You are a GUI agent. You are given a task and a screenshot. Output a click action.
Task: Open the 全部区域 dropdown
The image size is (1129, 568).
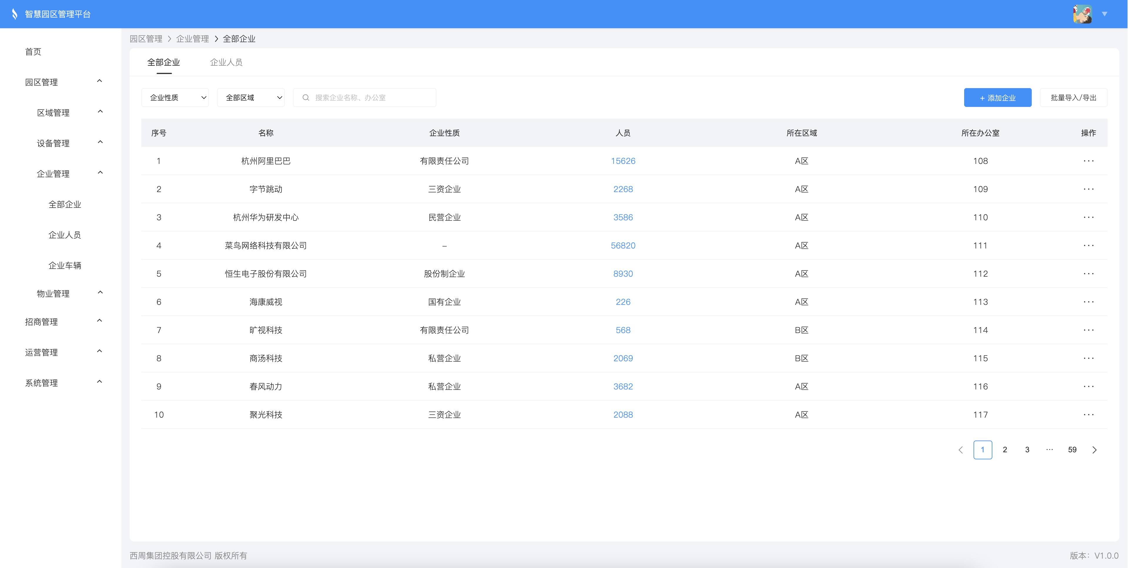(x=251, y=98)
